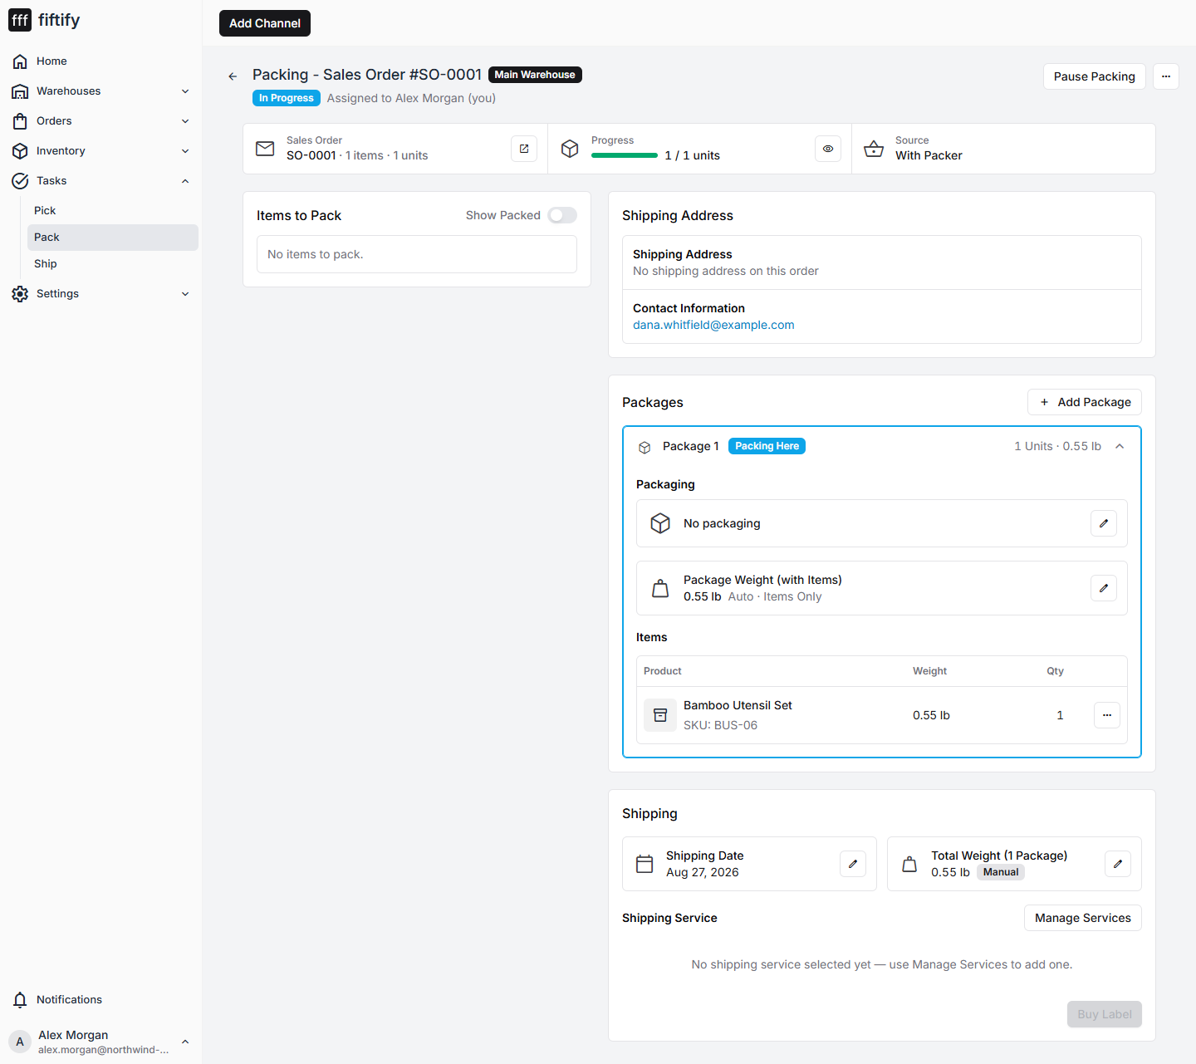Click the Buy Label button
1196x1064 pixels.
[x=1105, y=1014]
